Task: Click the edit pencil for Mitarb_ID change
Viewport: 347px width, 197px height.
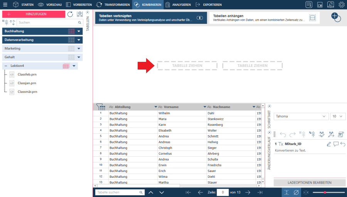Action: pos(329,144)
